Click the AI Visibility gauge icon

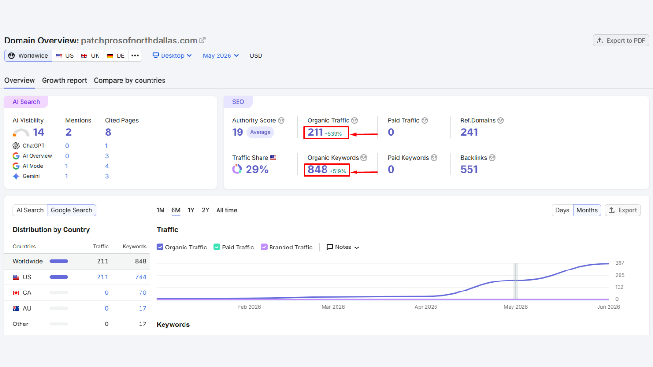(x=21, y=132)
